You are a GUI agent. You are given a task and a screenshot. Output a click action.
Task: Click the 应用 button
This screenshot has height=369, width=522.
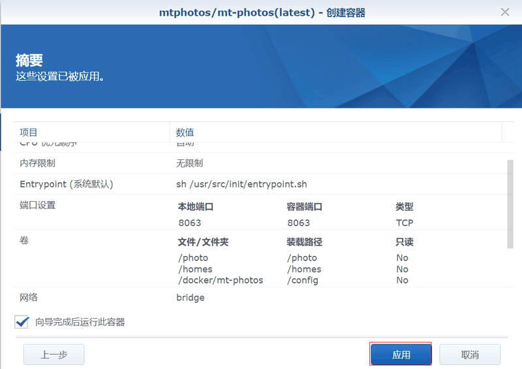click(401, 355)
